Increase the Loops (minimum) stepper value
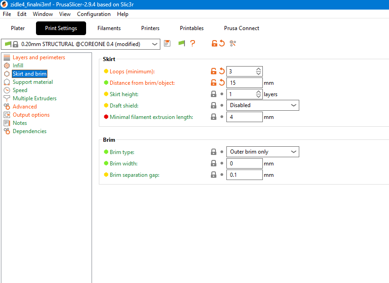Viewport: 389px width, 283px height. tap(258, 69)
